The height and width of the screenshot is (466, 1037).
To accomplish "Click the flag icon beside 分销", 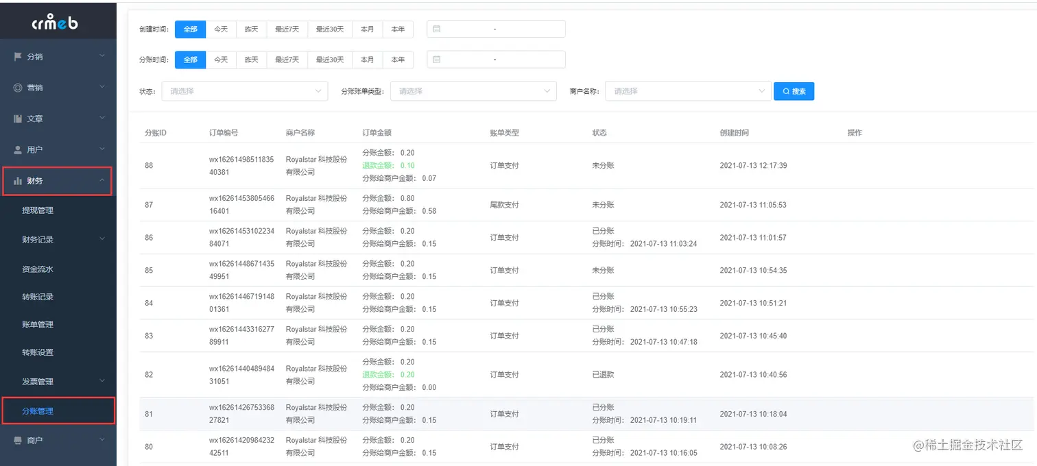I will [18, 56].
